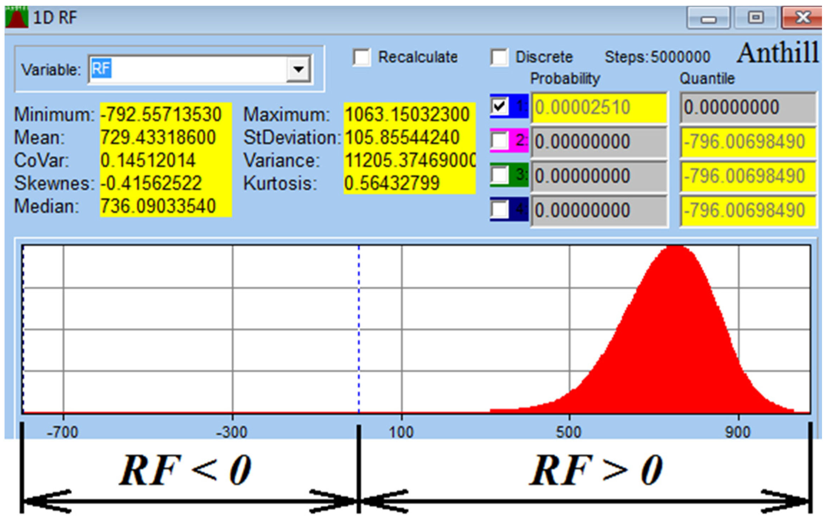This screenshot has height=523, width=828.
Task: Click the RF variable combo box field
Action: (x=188, y=69)
